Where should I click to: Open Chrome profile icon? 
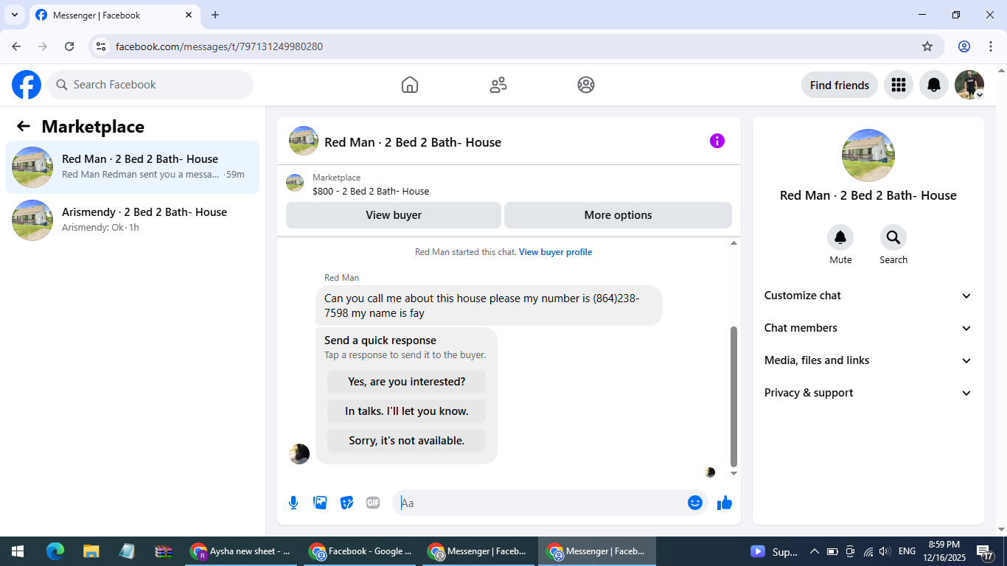(964, 46)
